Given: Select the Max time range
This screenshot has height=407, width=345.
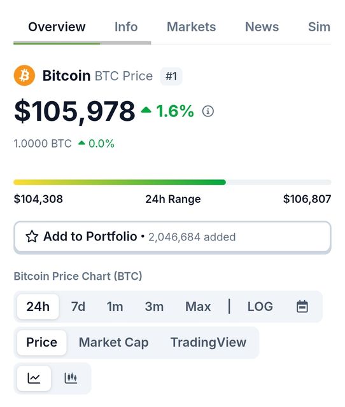Looking at the screenshot, I should coord(198,307).
